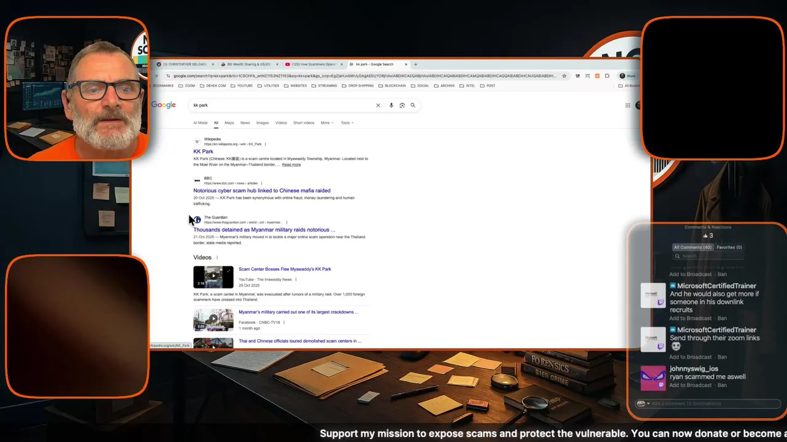Image resolution: width=787 pixels, height=442 pixels.
Task: Open Notorious cyber scam hub BBC article
Action: (x=262, y=191)
